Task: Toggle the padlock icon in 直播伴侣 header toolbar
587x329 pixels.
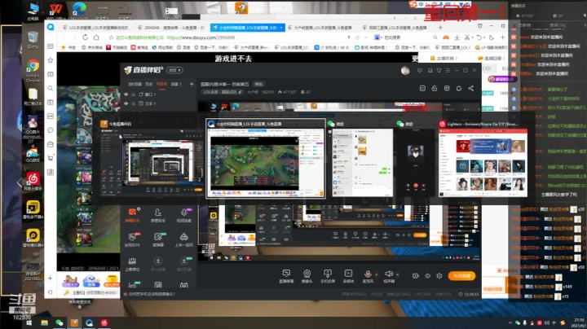Action: (435, 88)
